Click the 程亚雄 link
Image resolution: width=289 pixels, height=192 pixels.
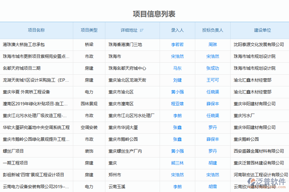coord(177,104)
